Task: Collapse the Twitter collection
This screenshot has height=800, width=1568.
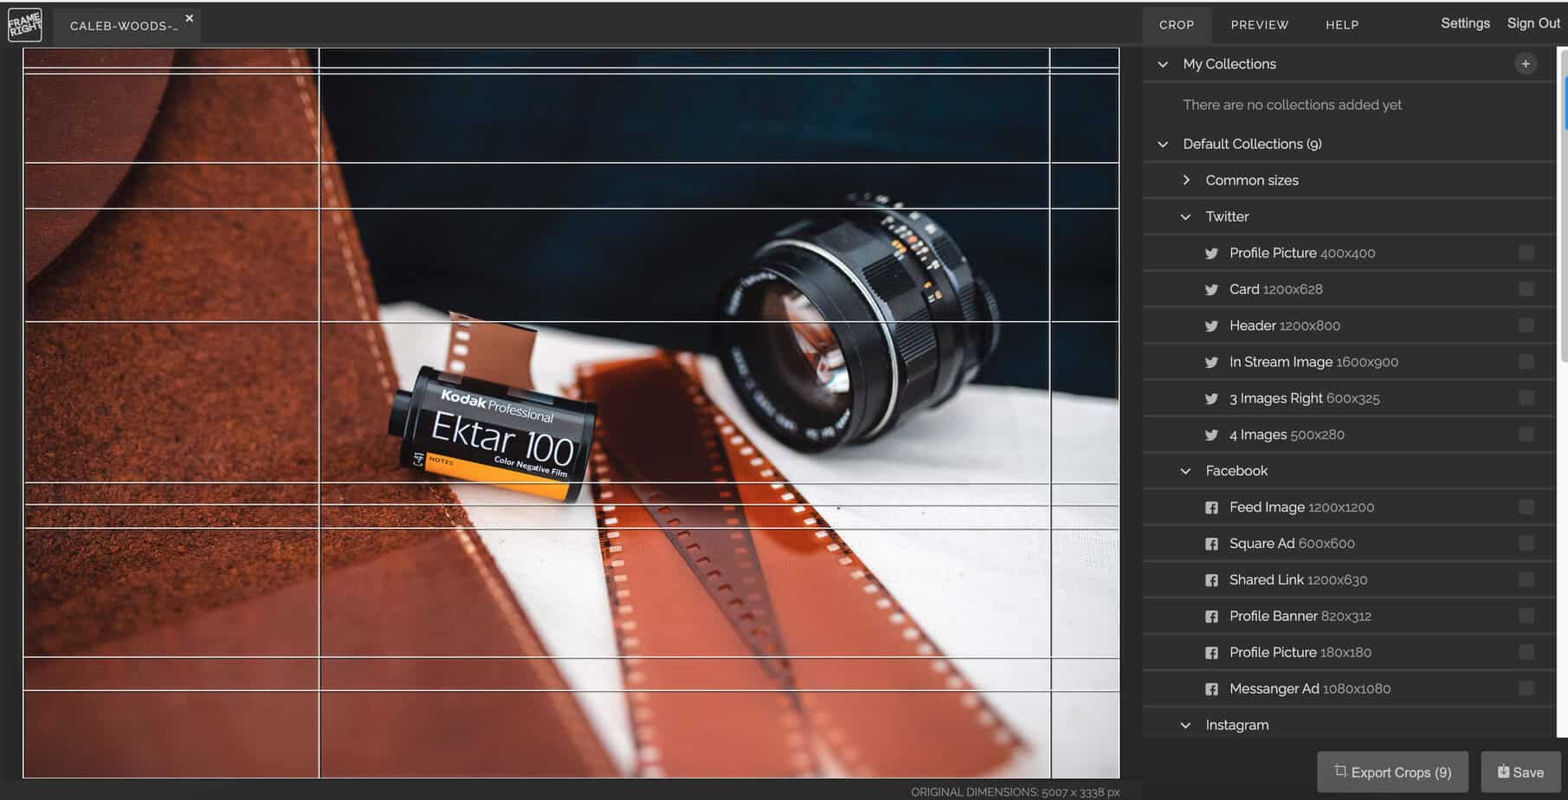Action: (1186, 217)
